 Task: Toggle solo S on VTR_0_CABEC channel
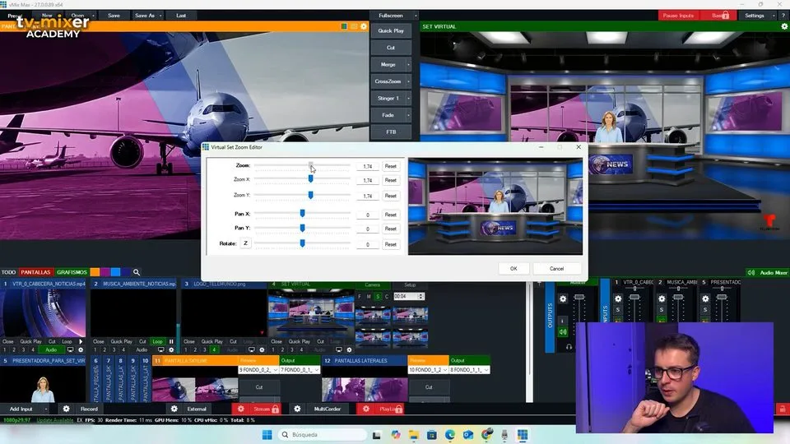pyautogui.click(x=618, y=310)
